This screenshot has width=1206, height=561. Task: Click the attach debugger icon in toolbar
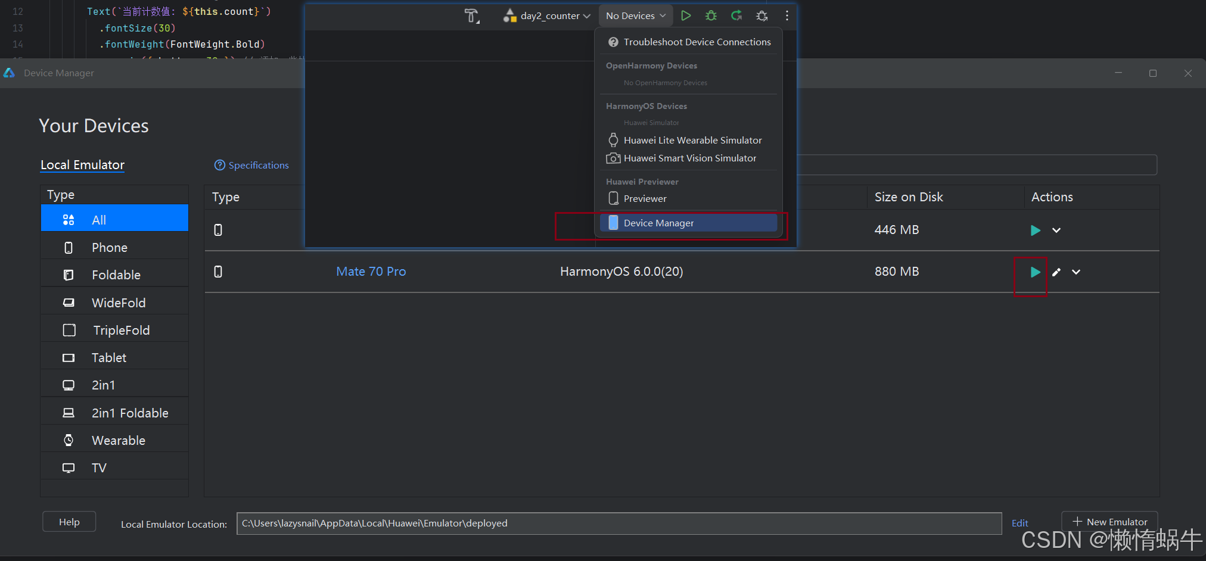[761, 15]
